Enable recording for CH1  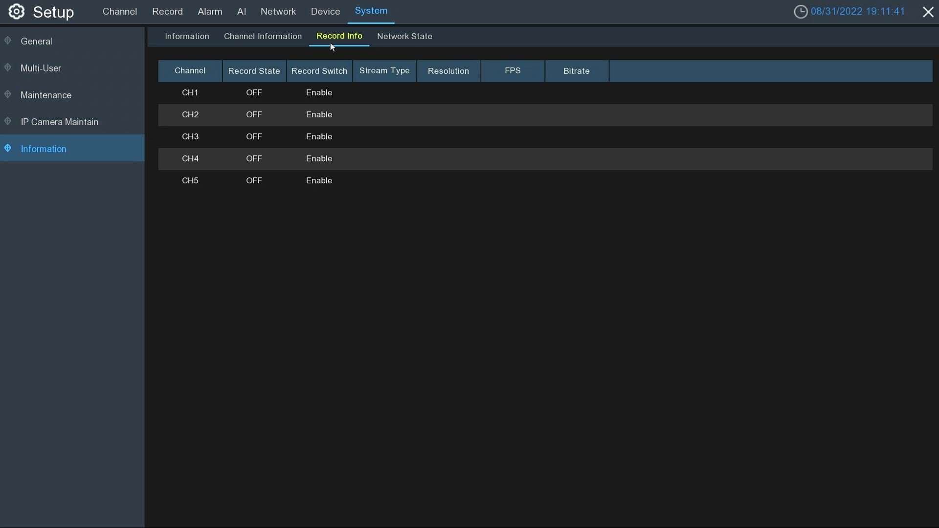coord(319,92)
